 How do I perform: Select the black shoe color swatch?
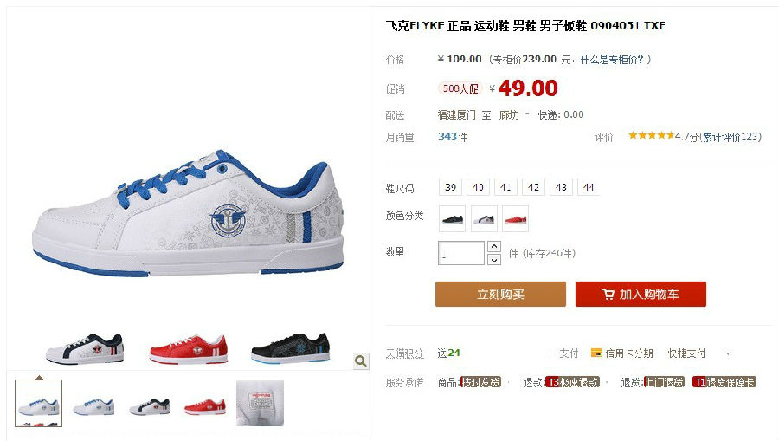[x=452, y=218]
